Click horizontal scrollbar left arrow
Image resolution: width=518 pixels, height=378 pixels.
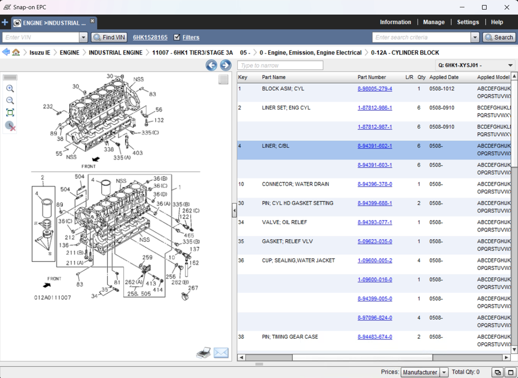(241, 357)
